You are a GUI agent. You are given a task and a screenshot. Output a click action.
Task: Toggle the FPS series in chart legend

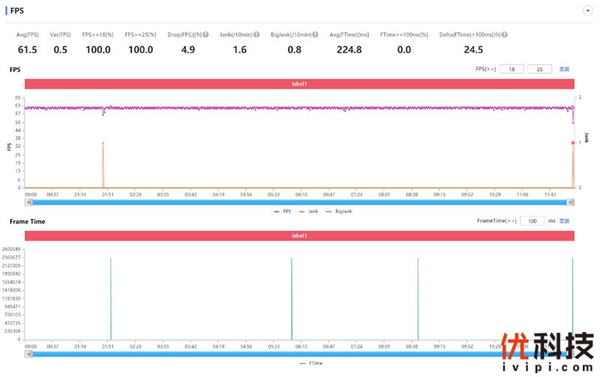click(282, 212)
